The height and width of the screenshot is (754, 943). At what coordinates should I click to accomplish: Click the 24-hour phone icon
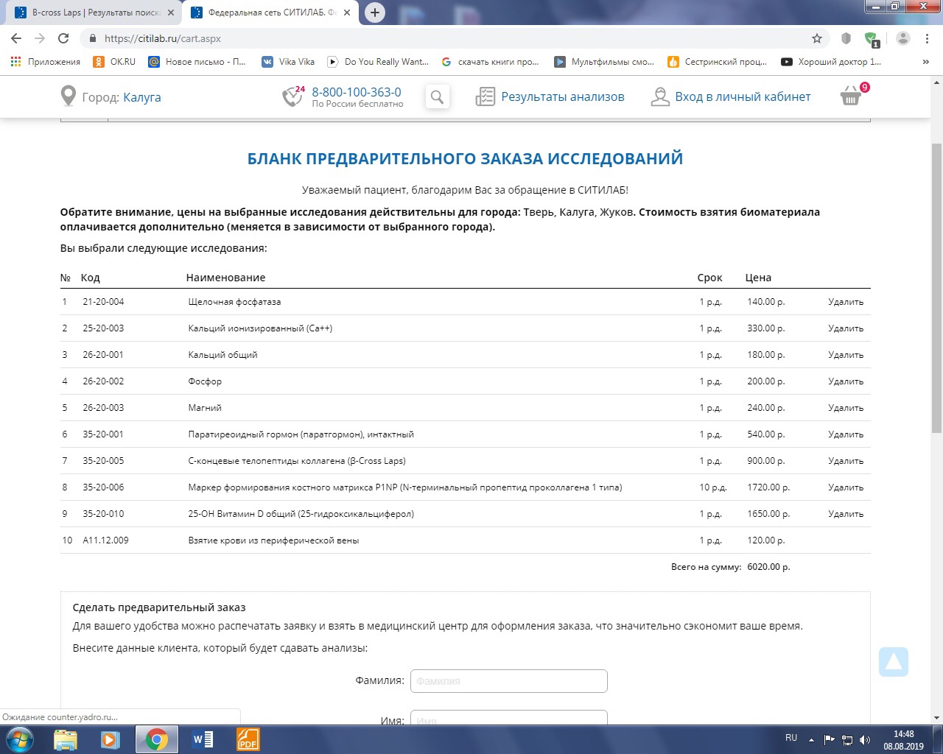[293, 96]
